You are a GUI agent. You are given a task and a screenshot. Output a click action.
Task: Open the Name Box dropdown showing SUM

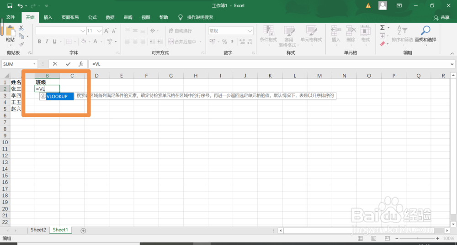click(x=34, y=64)
